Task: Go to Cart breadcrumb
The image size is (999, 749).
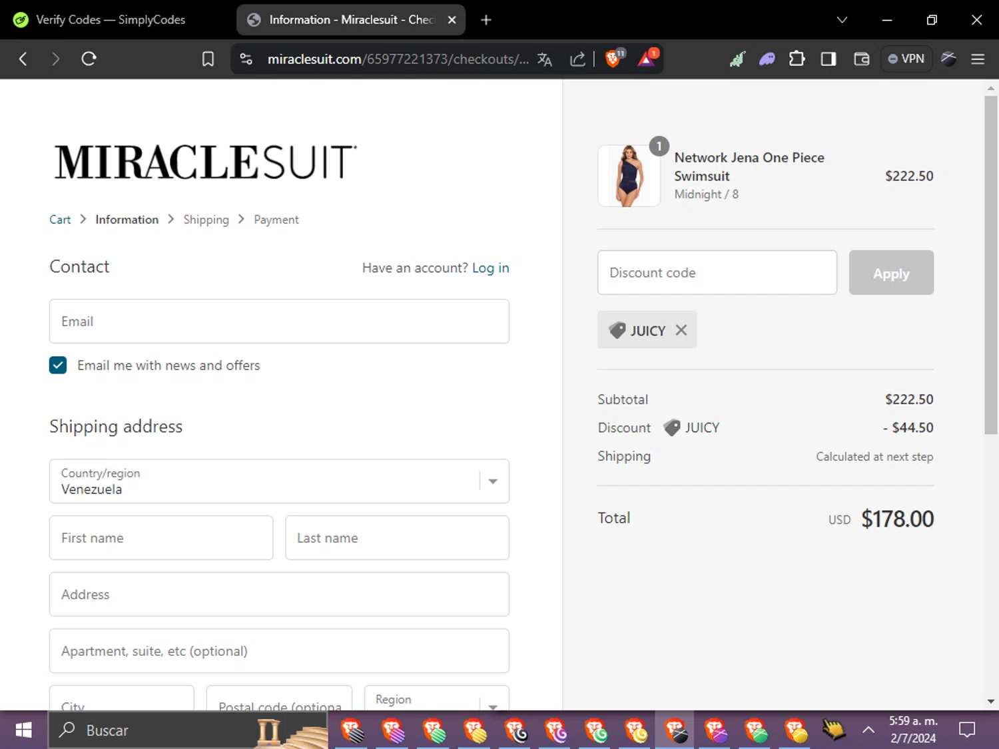Action: [60, 220]
